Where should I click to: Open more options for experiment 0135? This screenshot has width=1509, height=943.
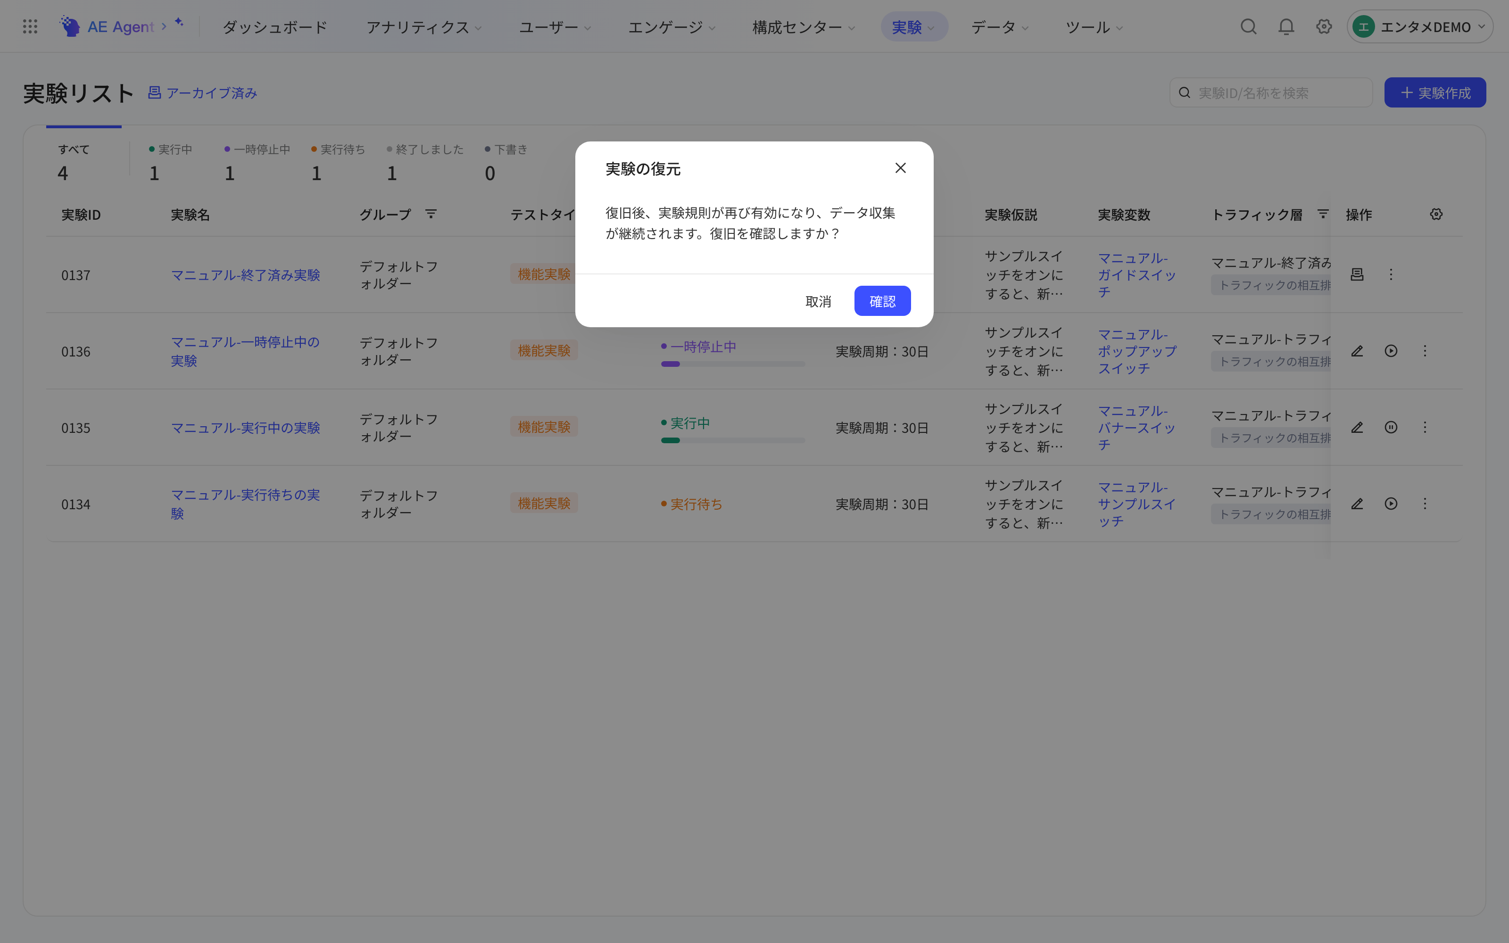tap(1425, 427)
